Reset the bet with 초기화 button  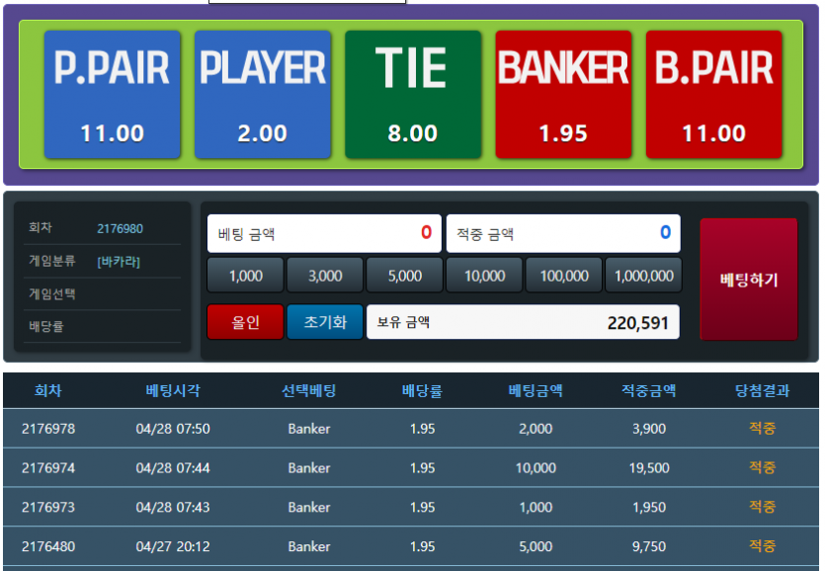325,322
